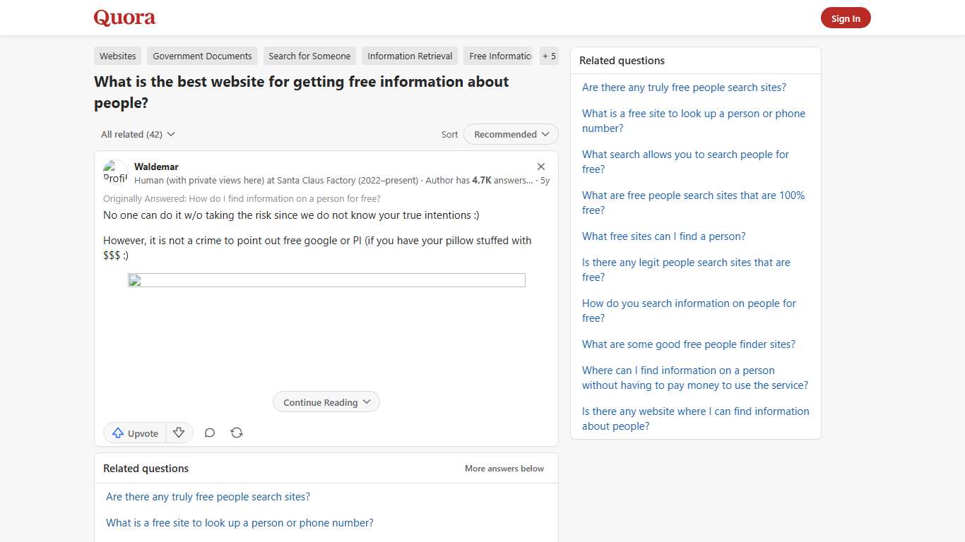Select the Websites topic tag
Screen dimensions: 965x542
pos(117,56)
